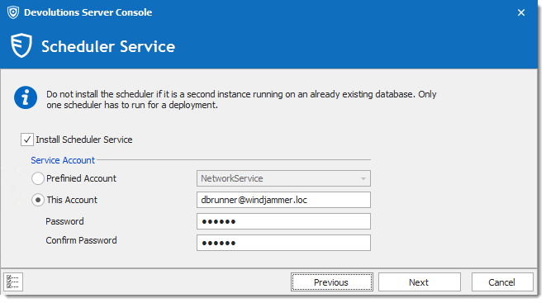Image resolution: width=546 pixels, height=303 pixels.
Task: Click the Scheduler Service heading
Action: click(108, 46)
